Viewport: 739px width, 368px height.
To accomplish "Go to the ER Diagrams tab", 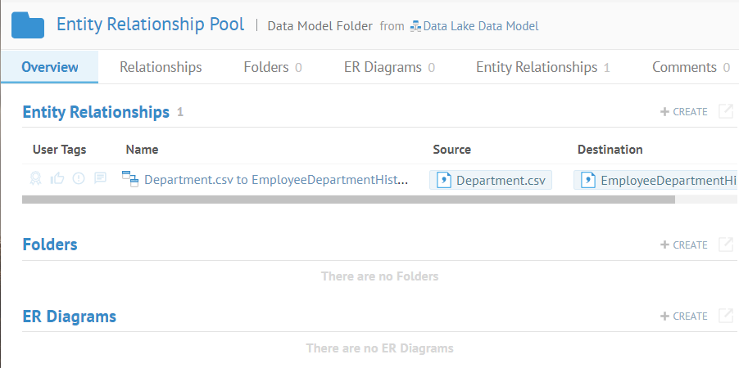I will 389,67.
